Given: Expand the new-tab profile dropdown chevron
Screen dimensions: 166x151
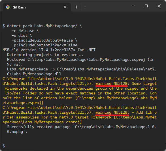Looking at the screenshot, I should [x=85, y=7].
